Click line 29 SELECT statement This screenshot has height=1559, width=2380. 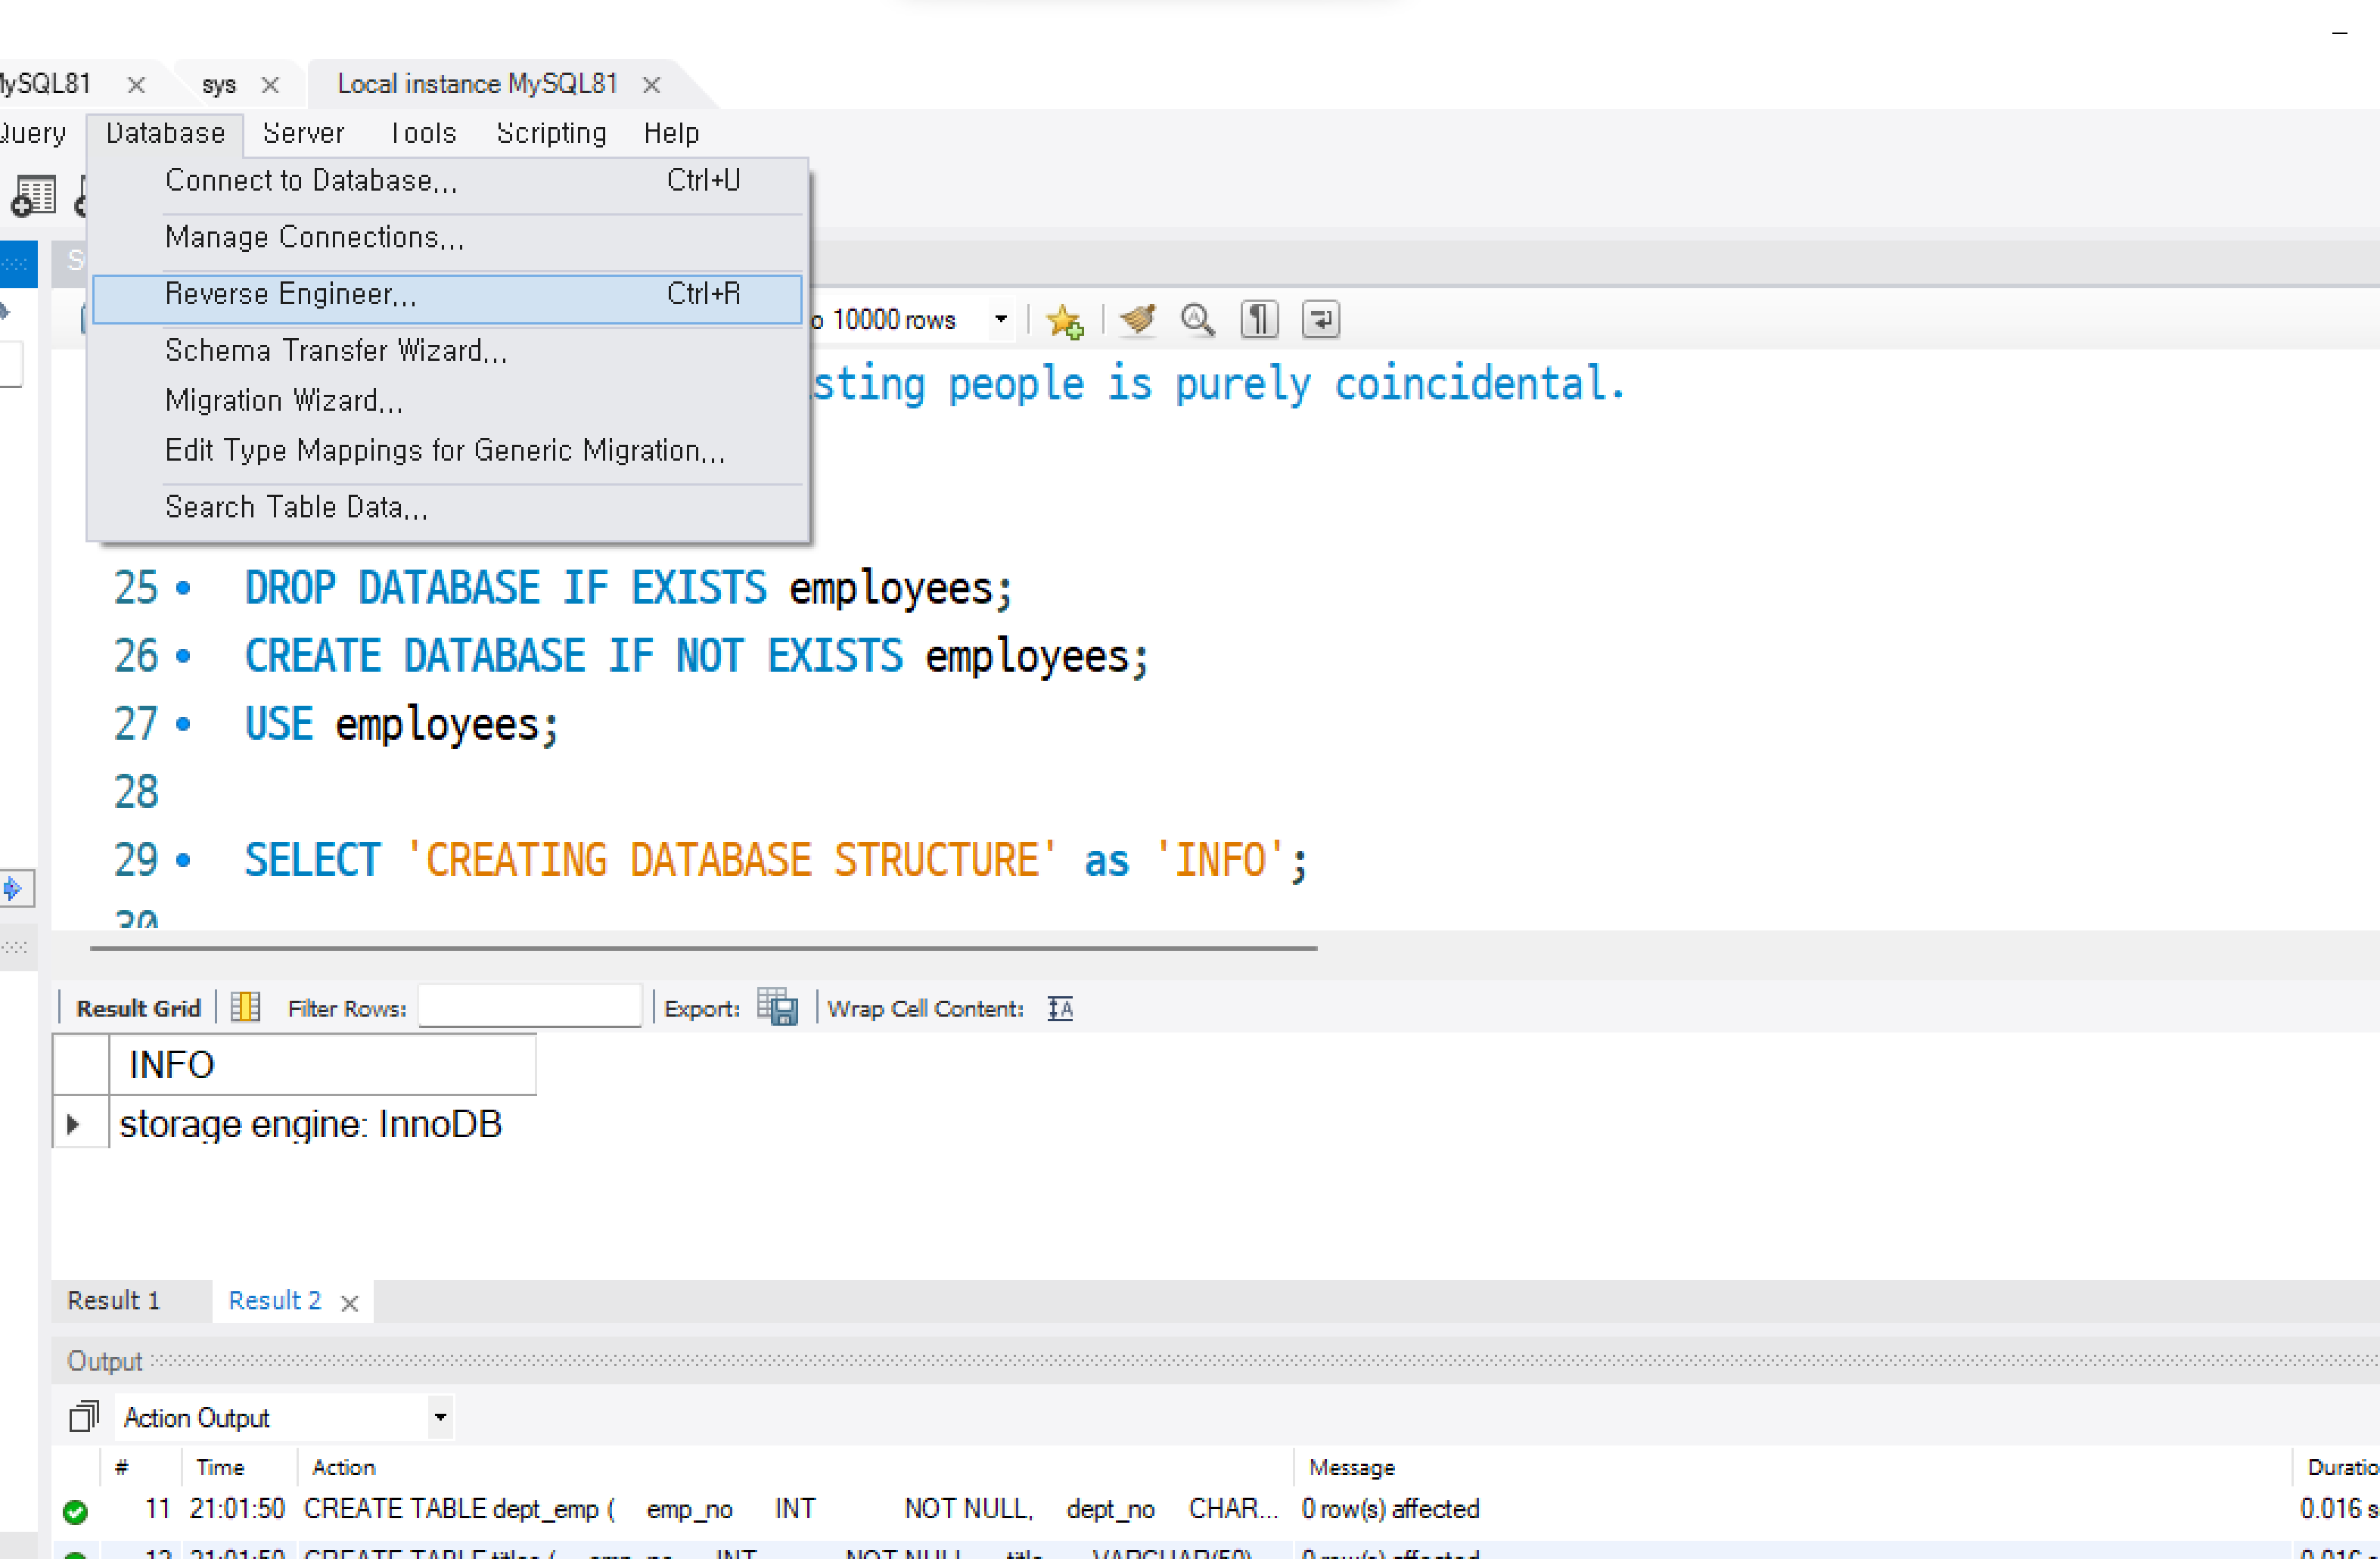coord(776,861)
